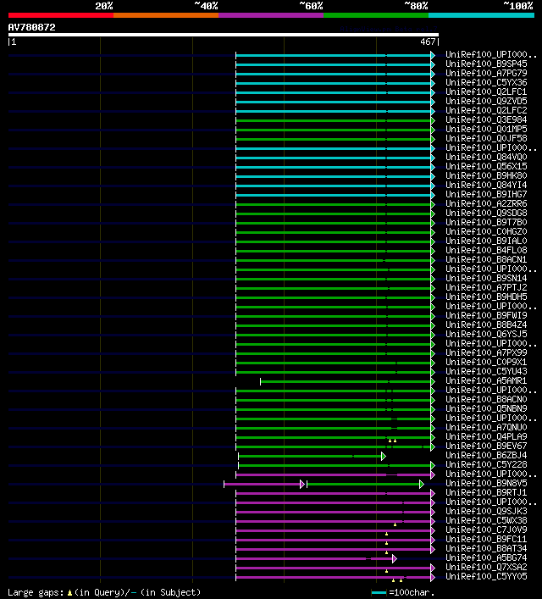This screenshot has width=542, height=599.
Task: Click purple alignment segment in B9N8V5 row
Action: pos(264,485)
